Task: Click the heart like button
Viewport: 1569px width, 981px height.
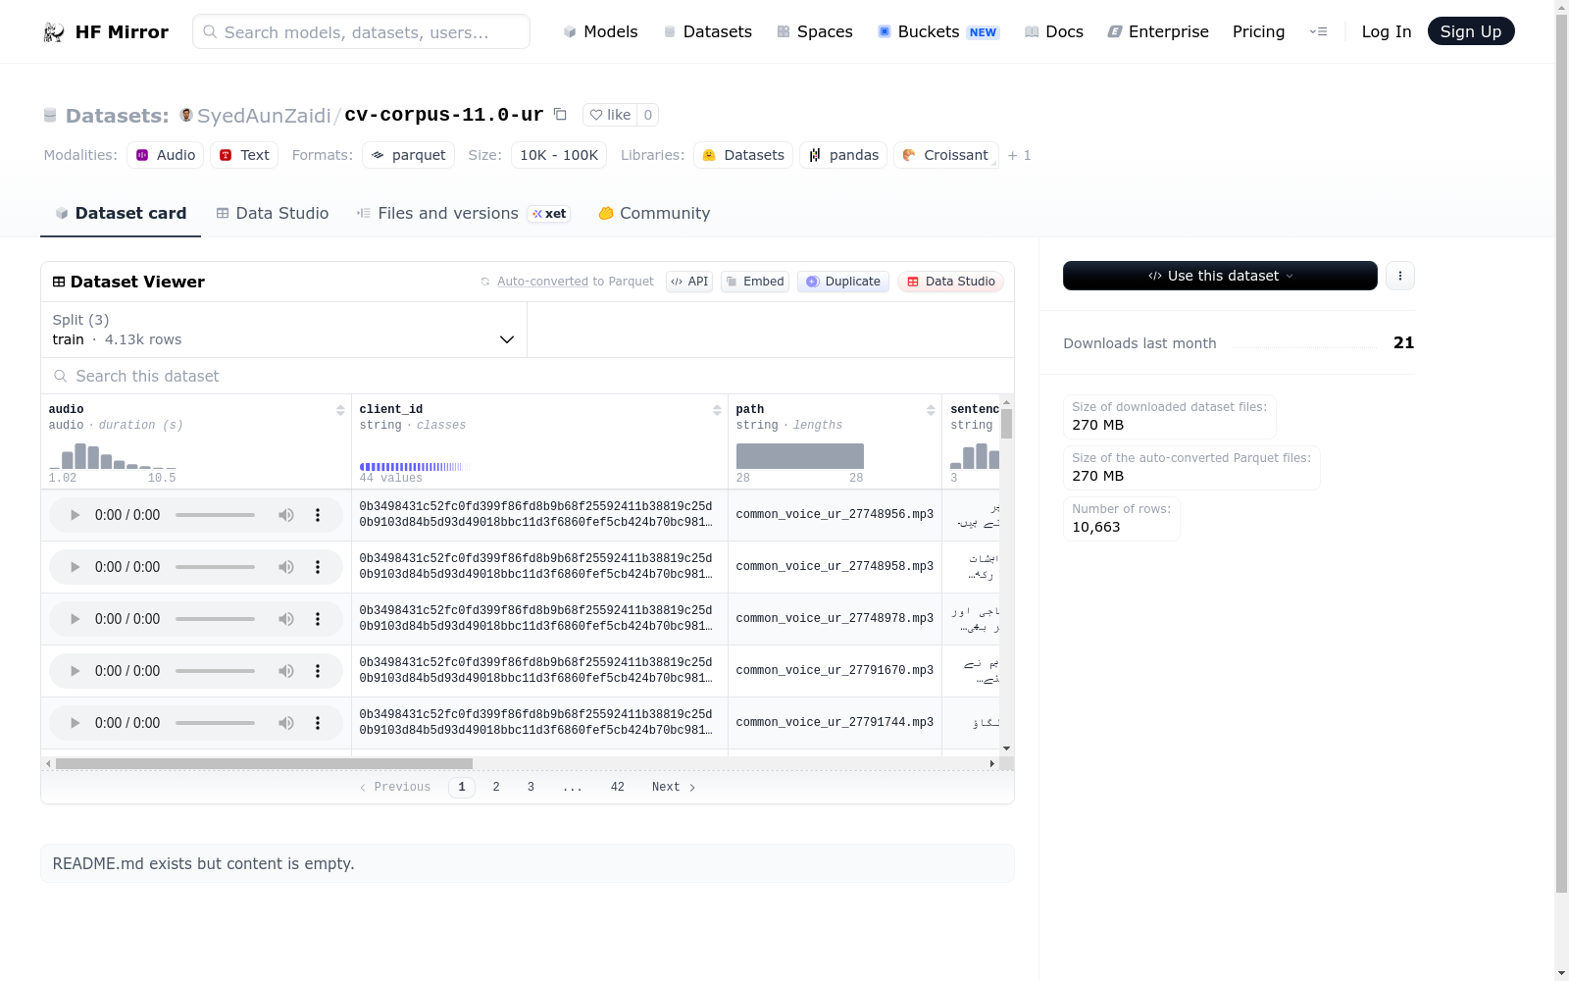Action: click(x=610, y=115)
